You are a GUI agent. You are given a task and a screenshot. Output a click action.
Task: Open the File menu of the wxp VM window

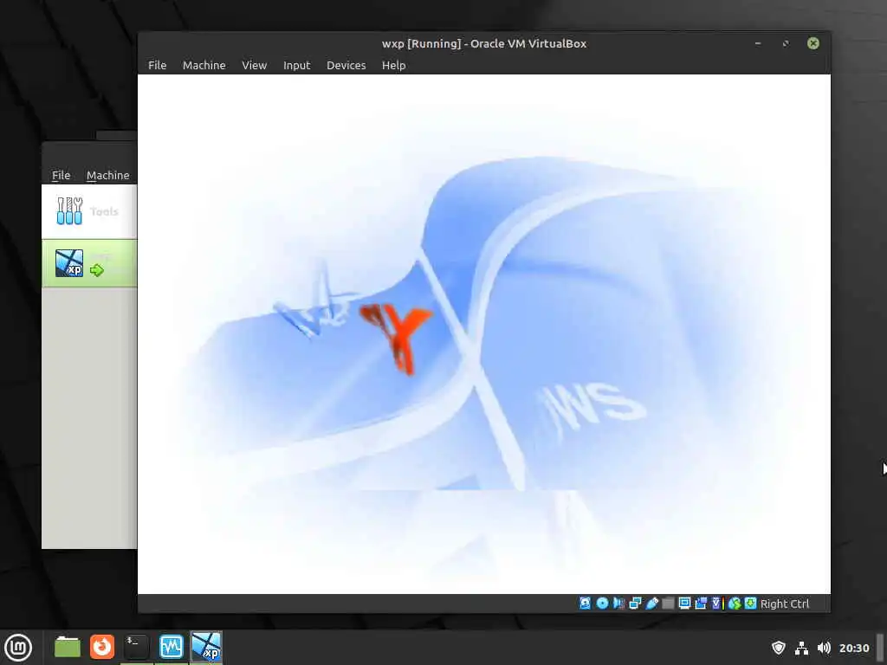[x=158, y=65]
